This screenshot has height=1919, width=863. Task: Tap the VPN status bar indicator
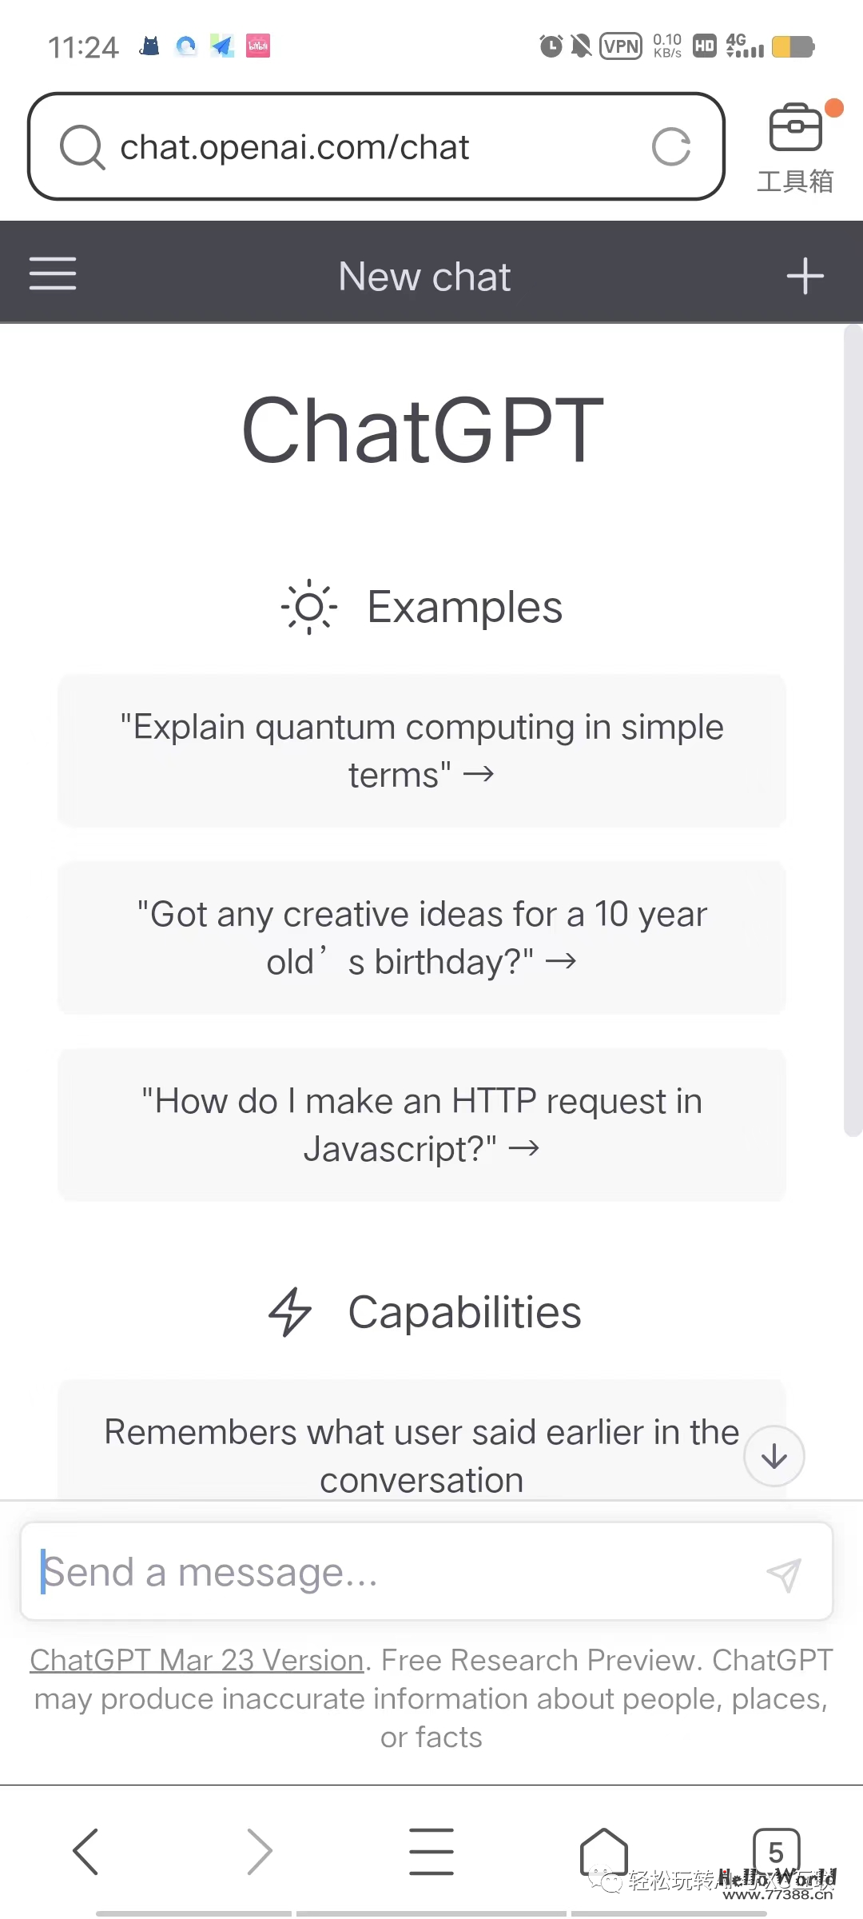(x=621, y=46)
